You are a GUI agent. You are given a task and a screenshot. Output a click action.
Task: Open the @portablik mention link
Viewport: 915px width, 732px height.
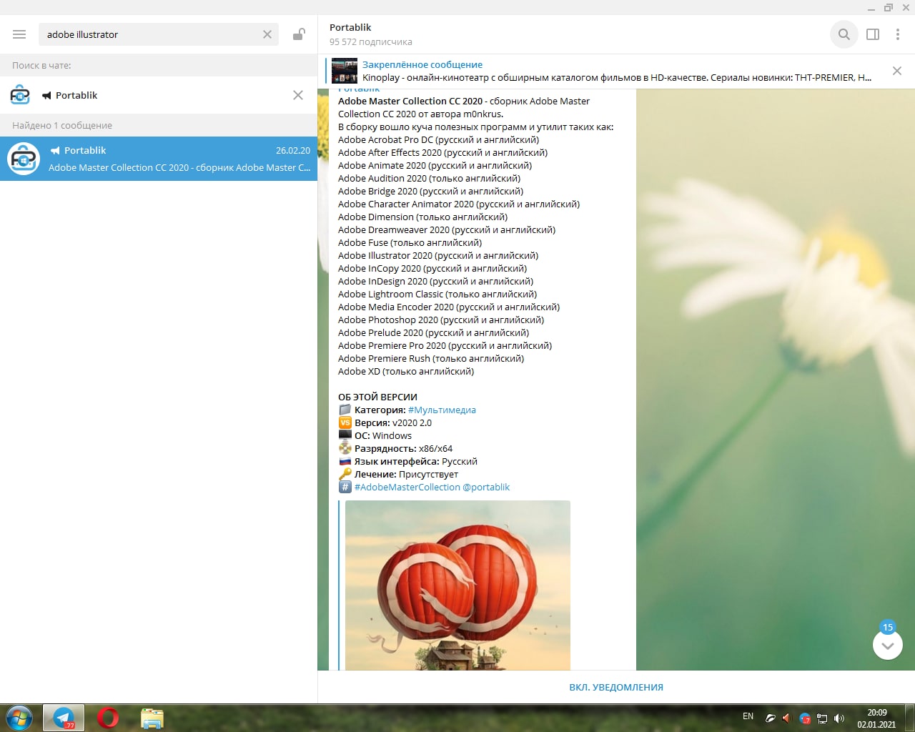(486, 488)
